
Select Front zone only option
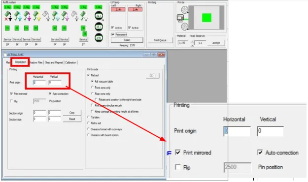point(92,87)
